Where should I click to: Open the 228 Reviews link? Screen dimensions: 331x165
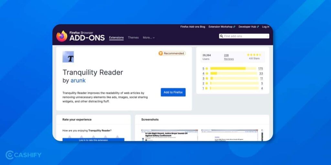coord(229,57)
